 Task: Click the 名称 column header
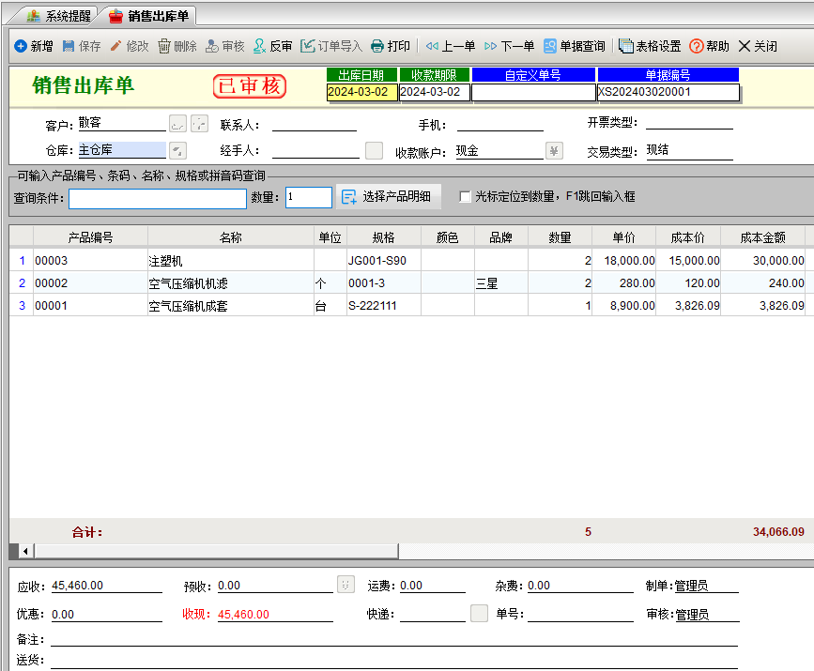pos(231,237)
